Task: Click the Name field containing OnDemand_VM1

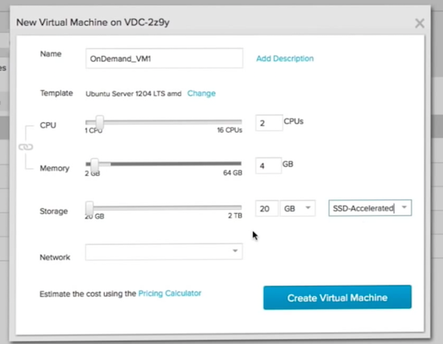Action: [164, 59]
